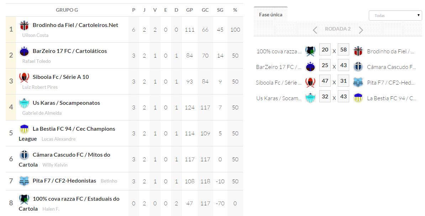Screen dimensions: 425x216
Task: Click score 58 box for Brodinho match
Action: pos(343,50)
